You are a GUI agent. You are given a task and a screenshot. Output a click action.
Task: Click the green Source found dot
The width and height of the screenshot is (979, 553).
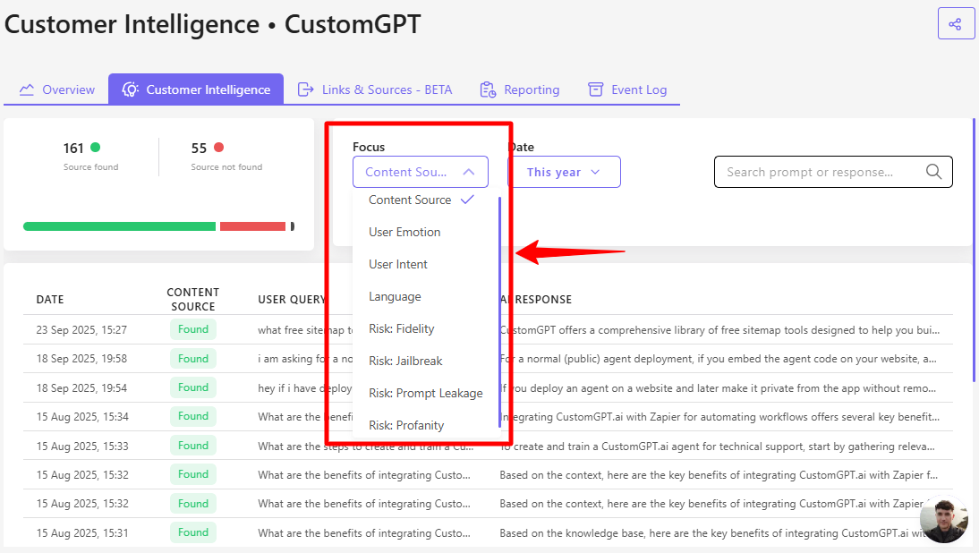(x=96, y=148)
